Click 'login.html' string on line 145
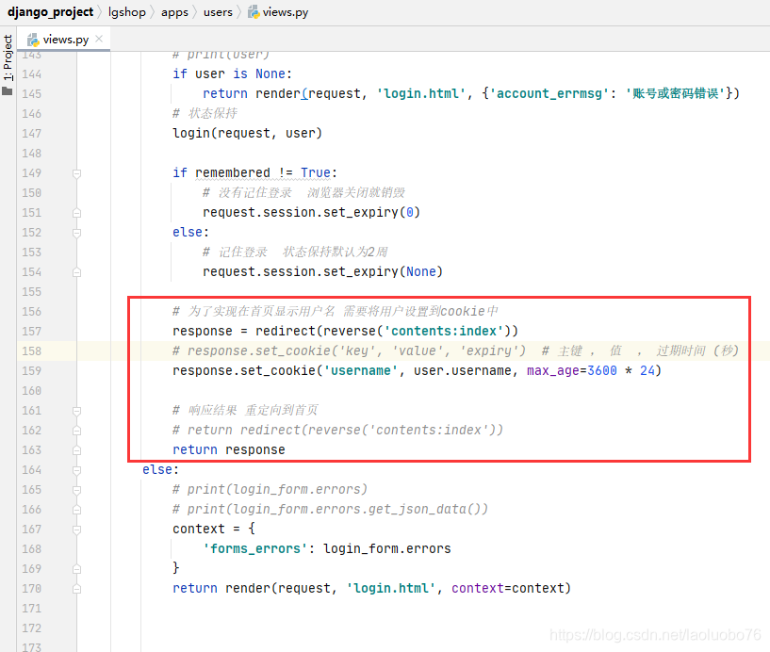 (421, 94)
